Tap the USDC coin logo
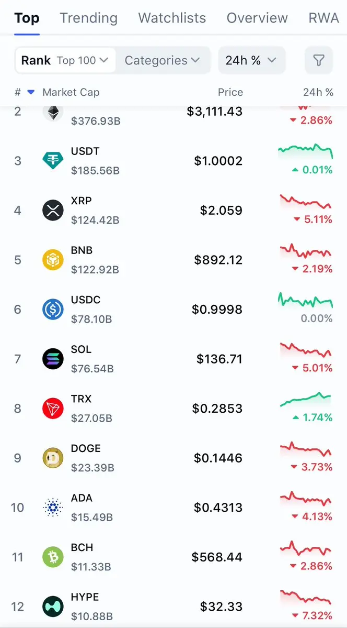 (x=53, y=309)
